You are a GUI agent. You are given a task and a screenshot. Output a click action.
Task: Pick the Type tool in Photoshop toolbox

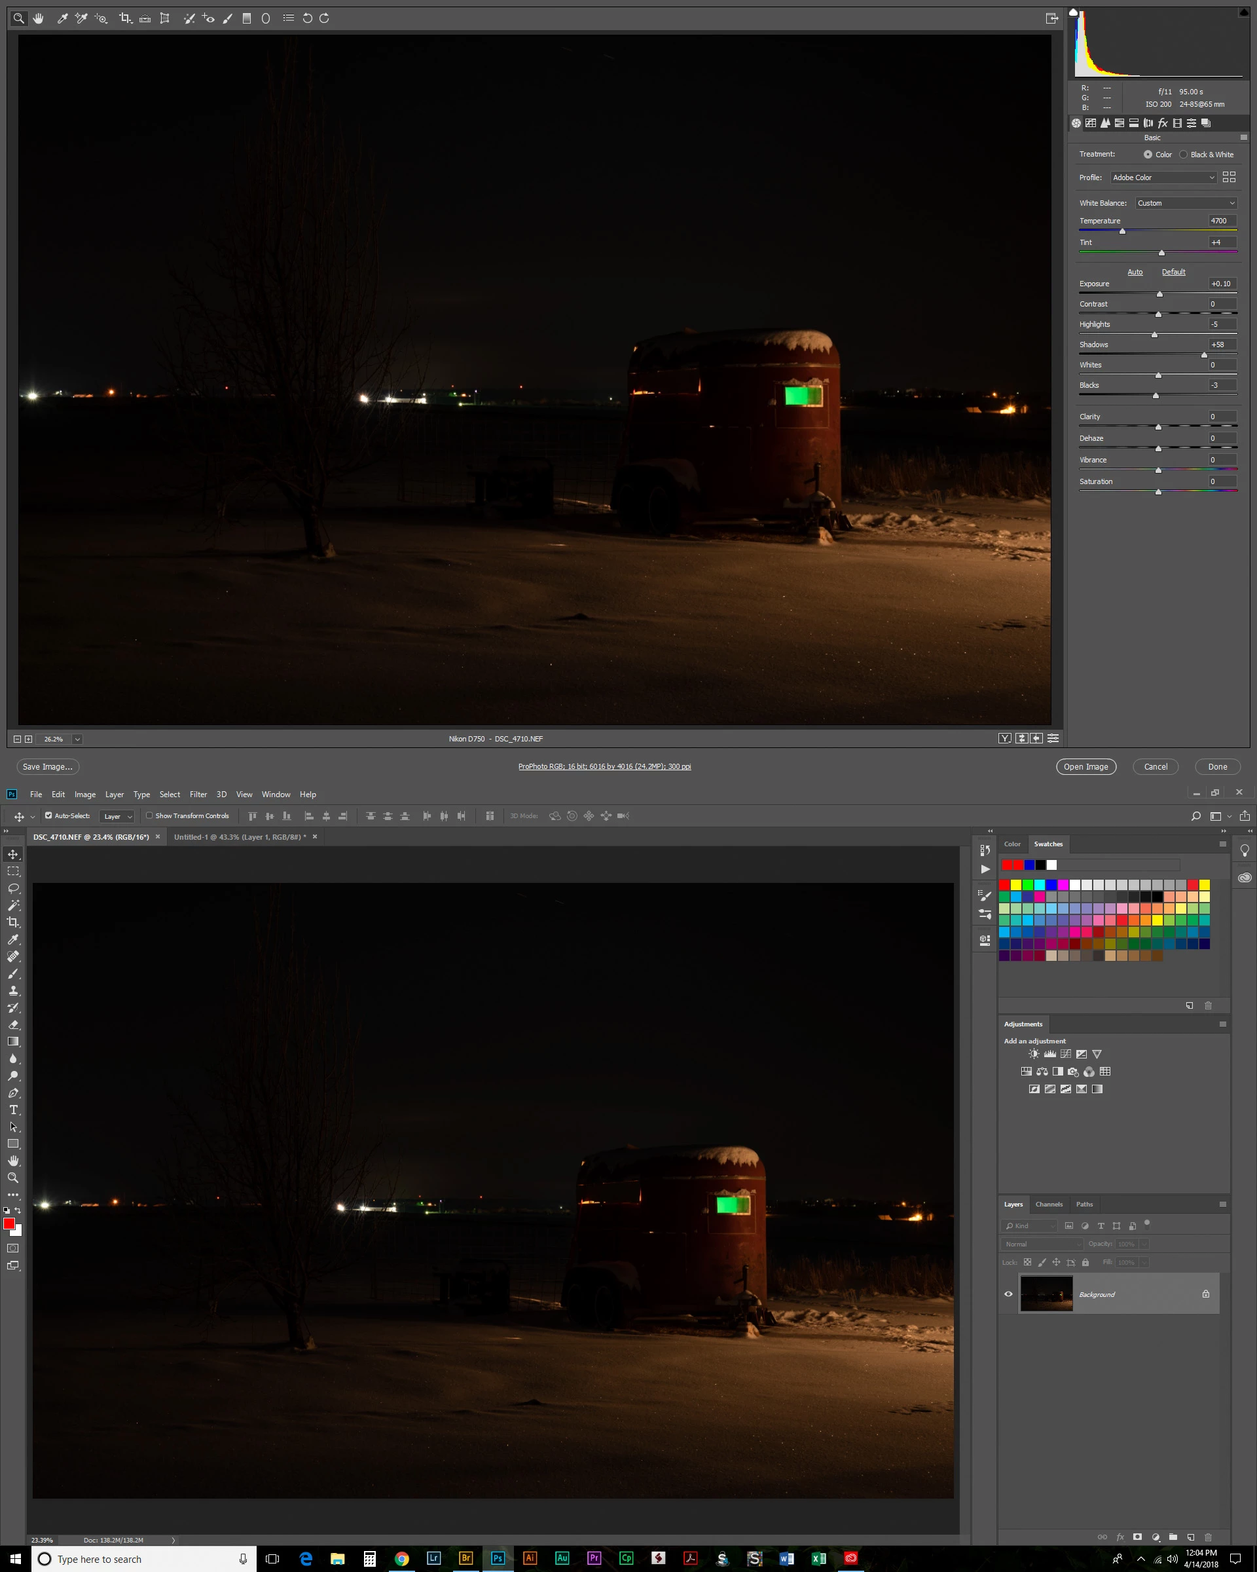pyautogui.click(x=13, y=1110)
